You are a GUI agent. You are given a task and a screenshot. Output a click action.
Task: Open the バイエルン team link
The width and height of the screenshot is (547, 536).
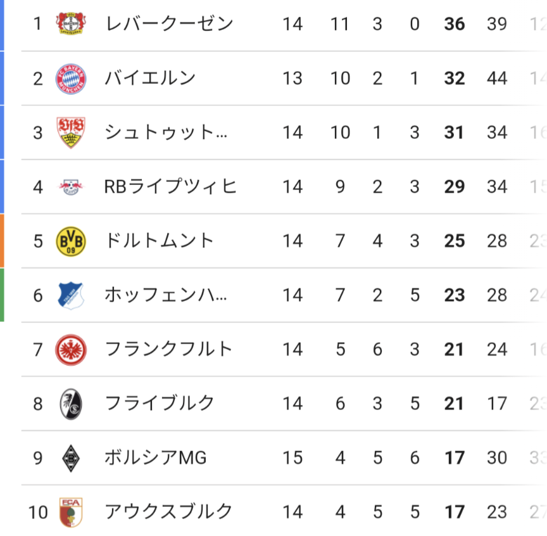(x=150, y=79)
